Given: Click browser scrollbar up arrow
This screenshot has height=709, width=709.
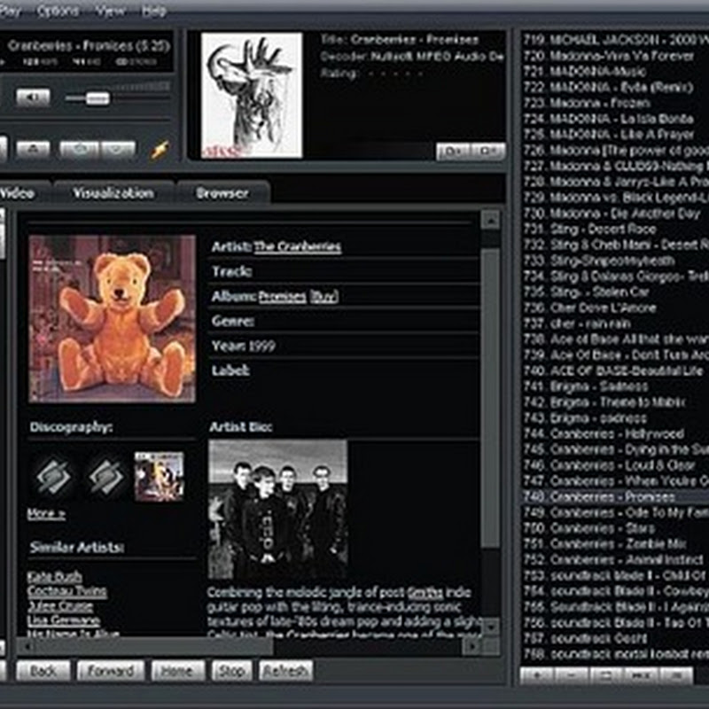Looking at the screenshot, I should [491, 220].
